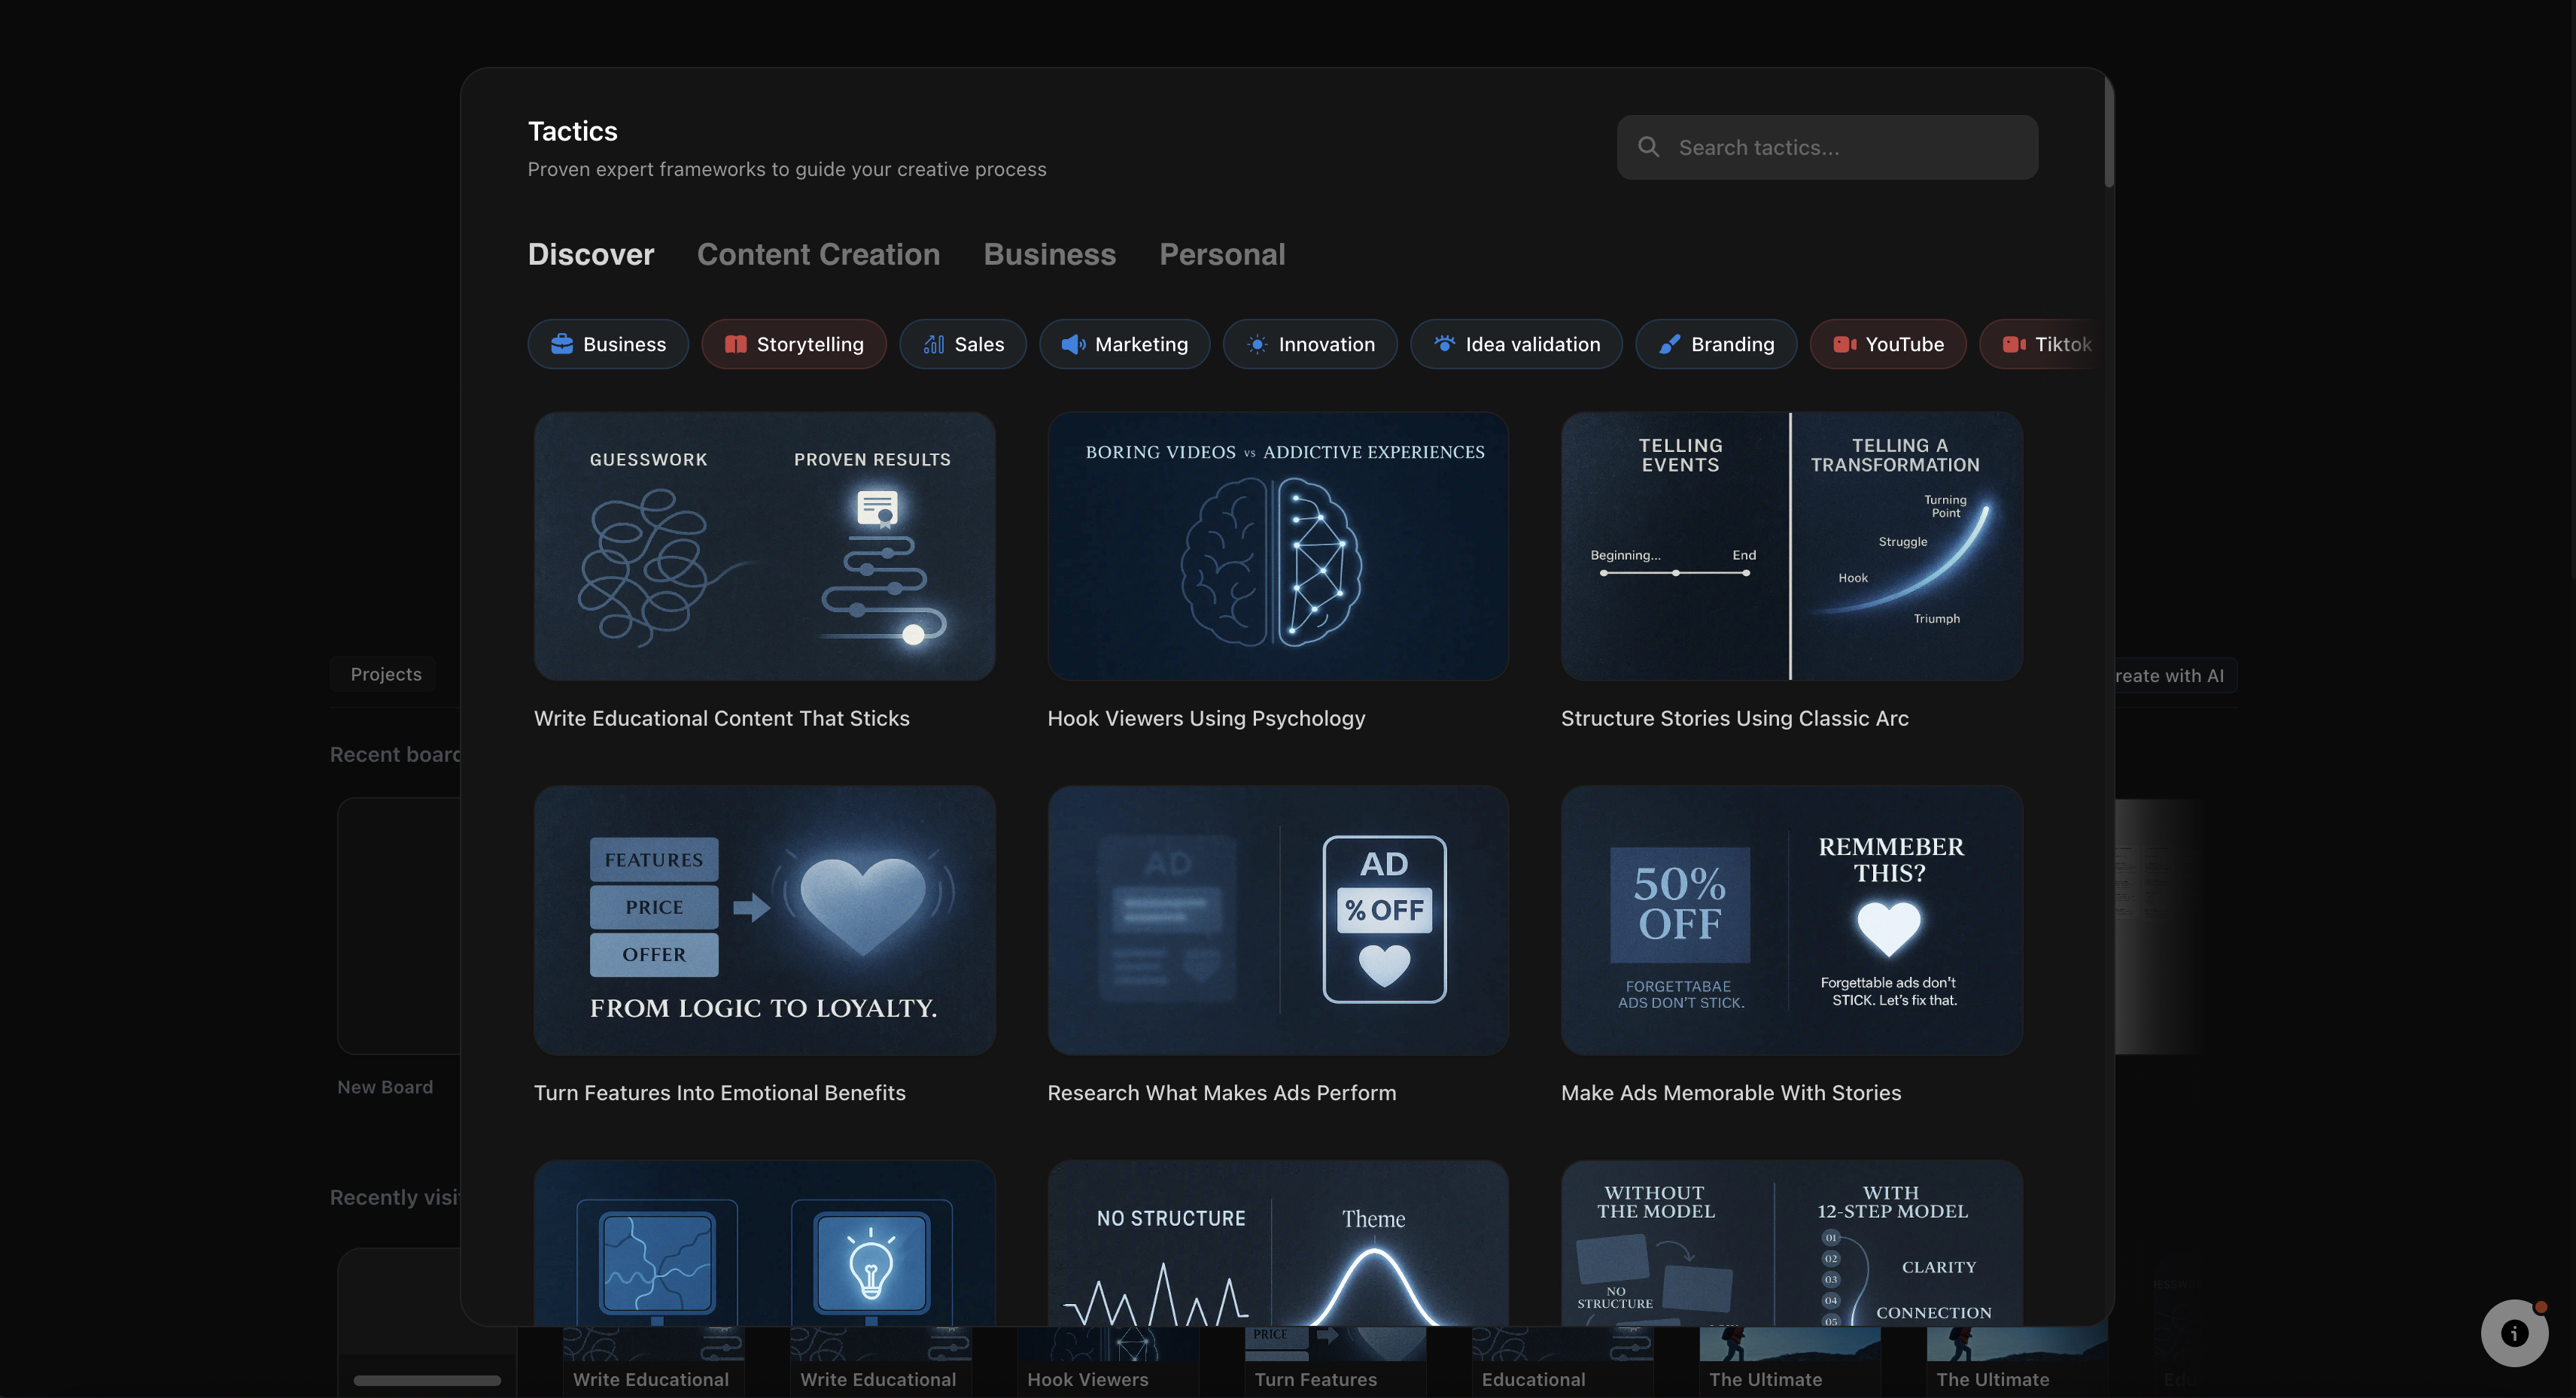Screen dimensions: 2576x1398
Task: Click the briefcase icon on the Business filter
Action: click(x=563, y=344)
